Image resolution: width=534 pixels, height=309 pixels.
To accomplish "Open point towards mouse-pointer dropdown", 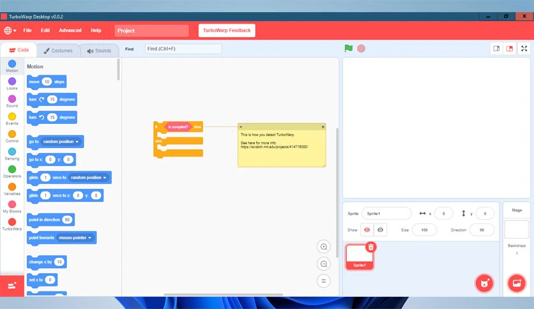I will click(x=75, y=238).
